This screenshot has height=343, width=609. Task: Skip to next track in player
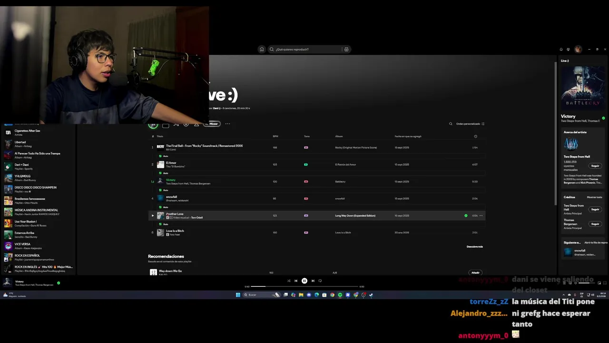313,281
